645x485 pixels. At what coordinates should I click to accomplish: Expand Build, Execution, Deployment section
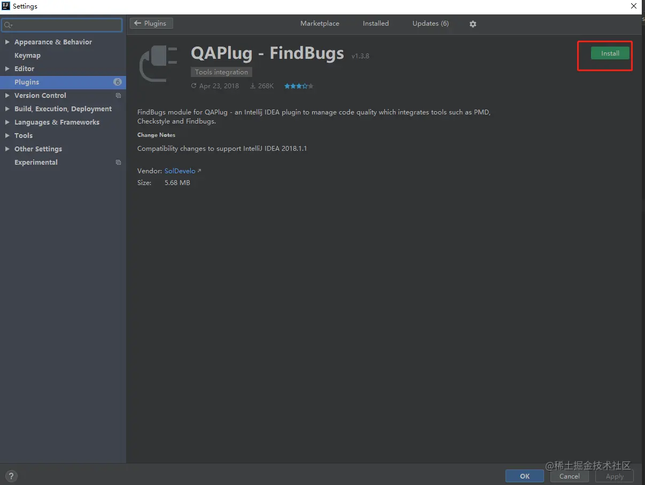(7, 109)
